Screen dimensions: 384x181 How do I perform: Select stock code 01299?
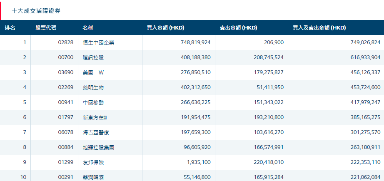(x=66, y=162)
